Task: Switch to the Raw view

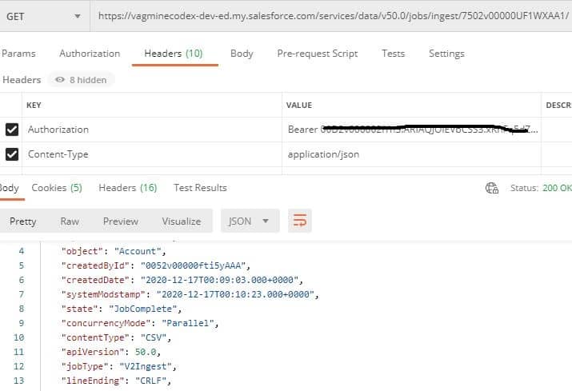Action: [x=70, y=221]
